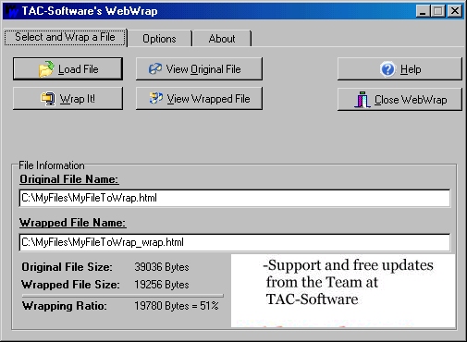Click the blue question mark Help icon

pos(387,69)
